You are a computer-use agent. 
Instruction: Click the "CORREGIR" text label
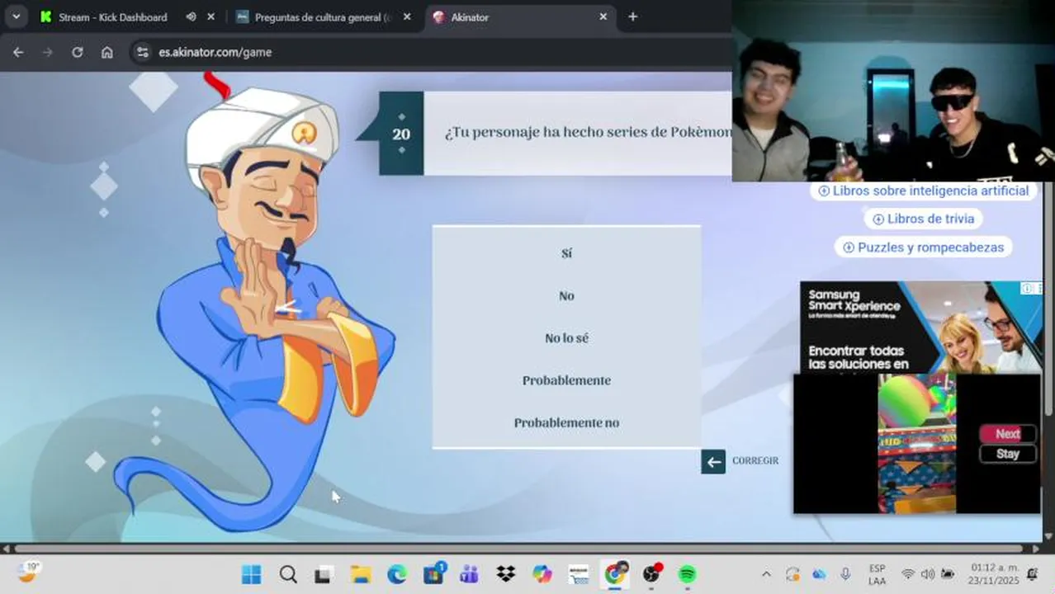coord(755,461)
